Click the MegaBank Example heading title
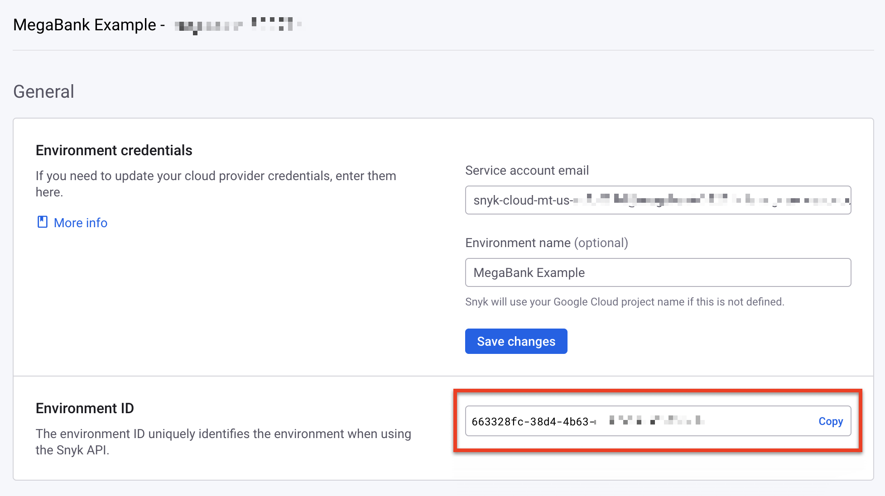The image size is (885, 496). pyautogui.click(x=89, y=24)
